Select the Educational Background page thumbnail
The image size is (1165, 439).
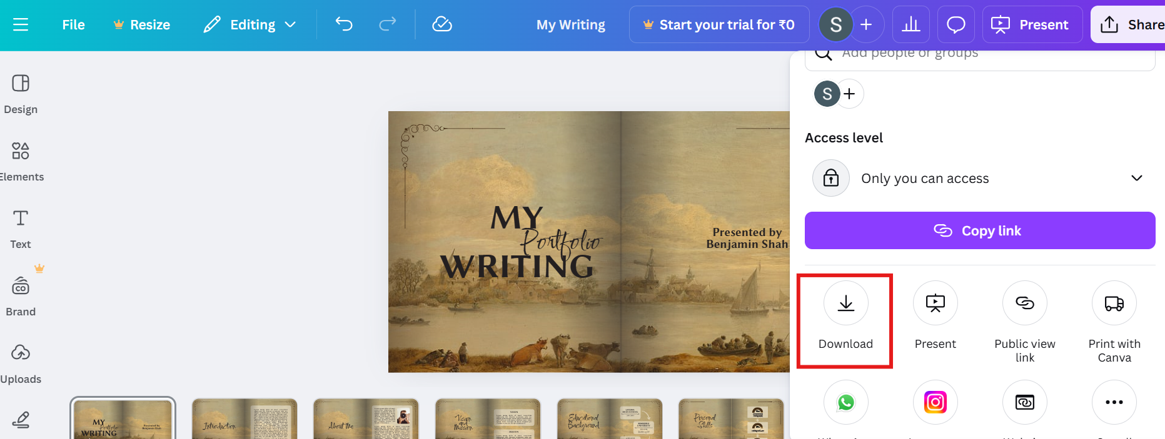[610, 418]
